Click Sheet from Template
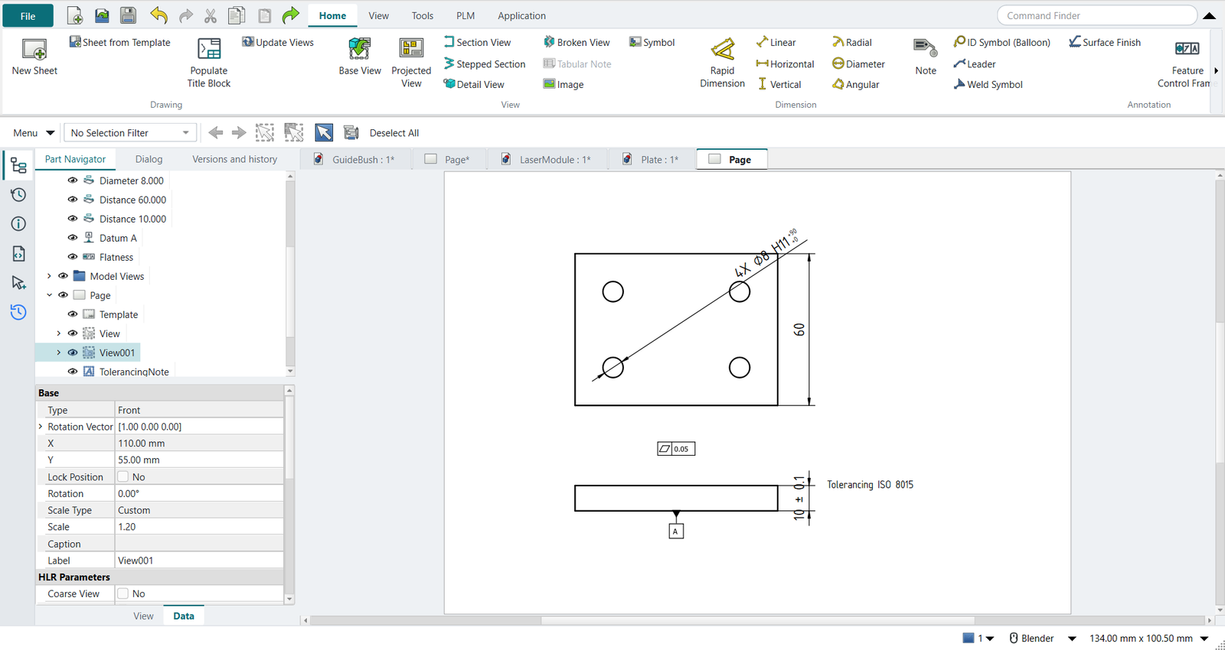The height and width of the screenshot is (650, 1225). (x=119, y=42)
